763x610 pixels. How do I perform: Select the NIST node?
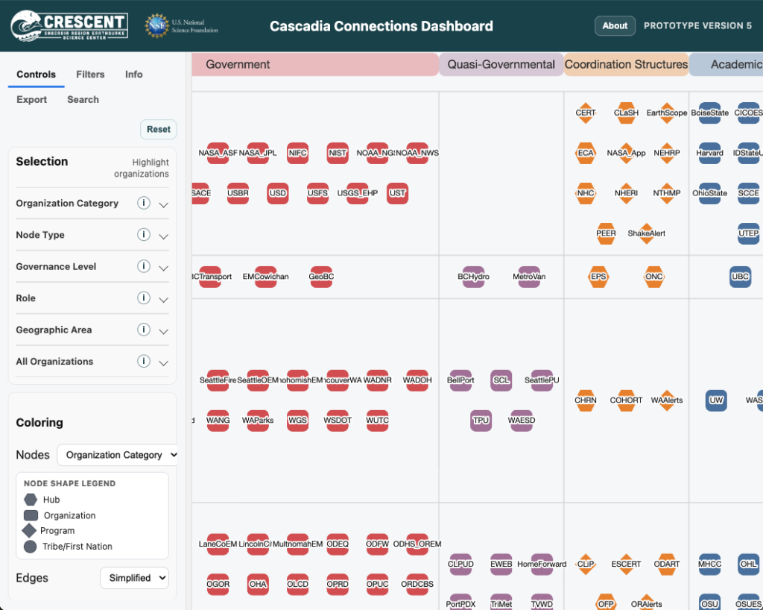pyautogui.click(x=338, y=153)
